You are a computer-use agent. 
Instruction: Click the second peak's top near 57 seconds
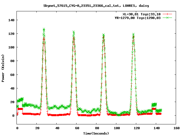[74, 32]
